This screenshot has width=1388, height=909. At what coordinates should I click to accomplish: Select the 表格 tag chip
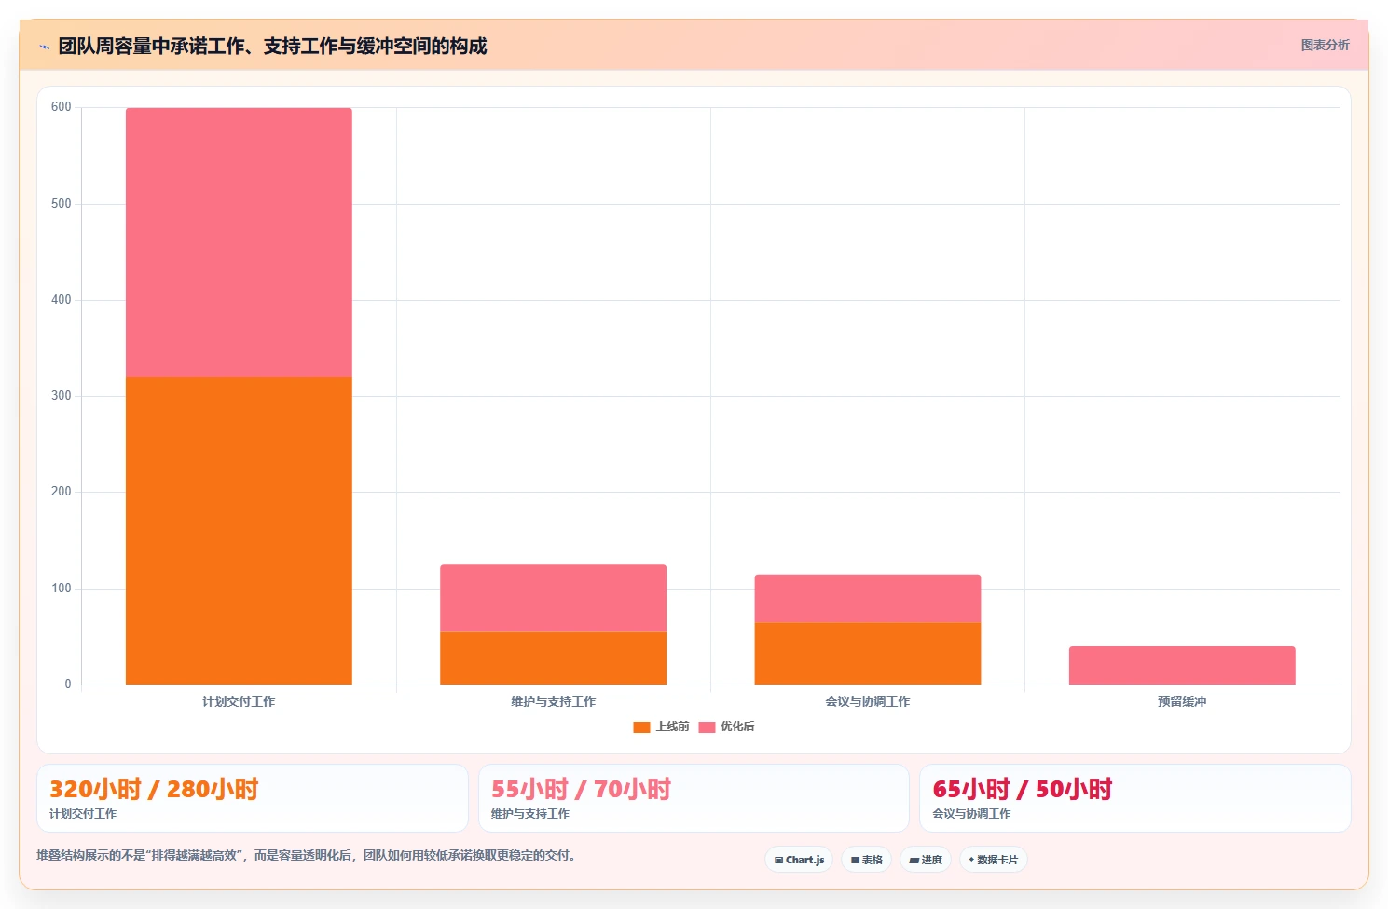(867, 860)
